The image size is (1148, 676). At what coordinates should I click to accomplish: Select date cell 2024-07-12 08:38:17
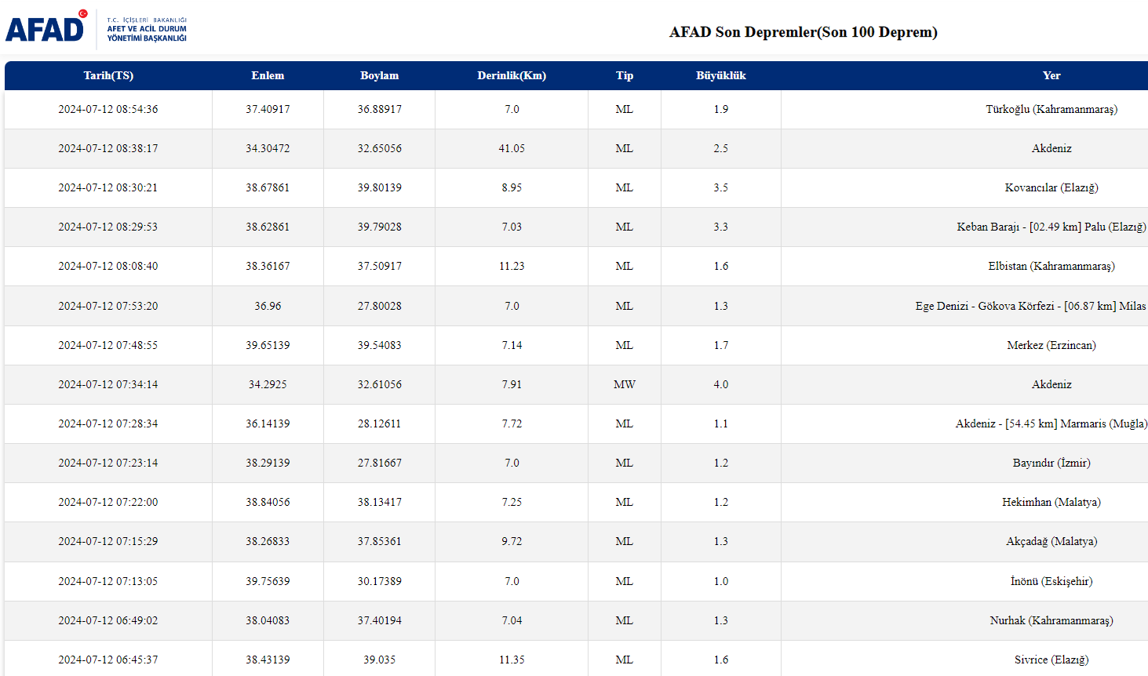click(108, 148)
